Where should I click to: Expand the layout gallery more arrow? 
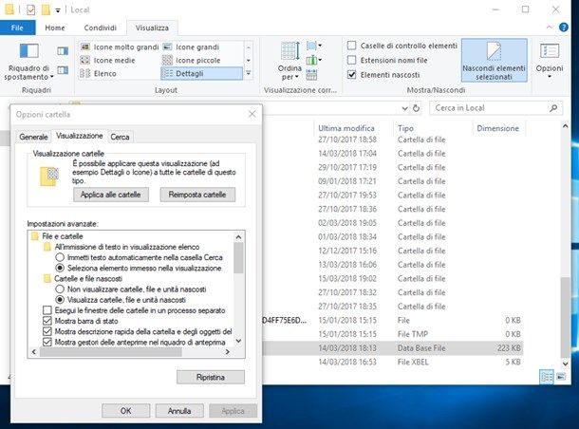[250, 73]
